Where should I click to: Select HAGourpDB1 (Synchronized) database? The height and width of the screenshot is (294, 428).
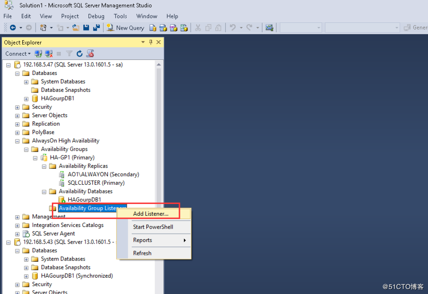[77, 276]
